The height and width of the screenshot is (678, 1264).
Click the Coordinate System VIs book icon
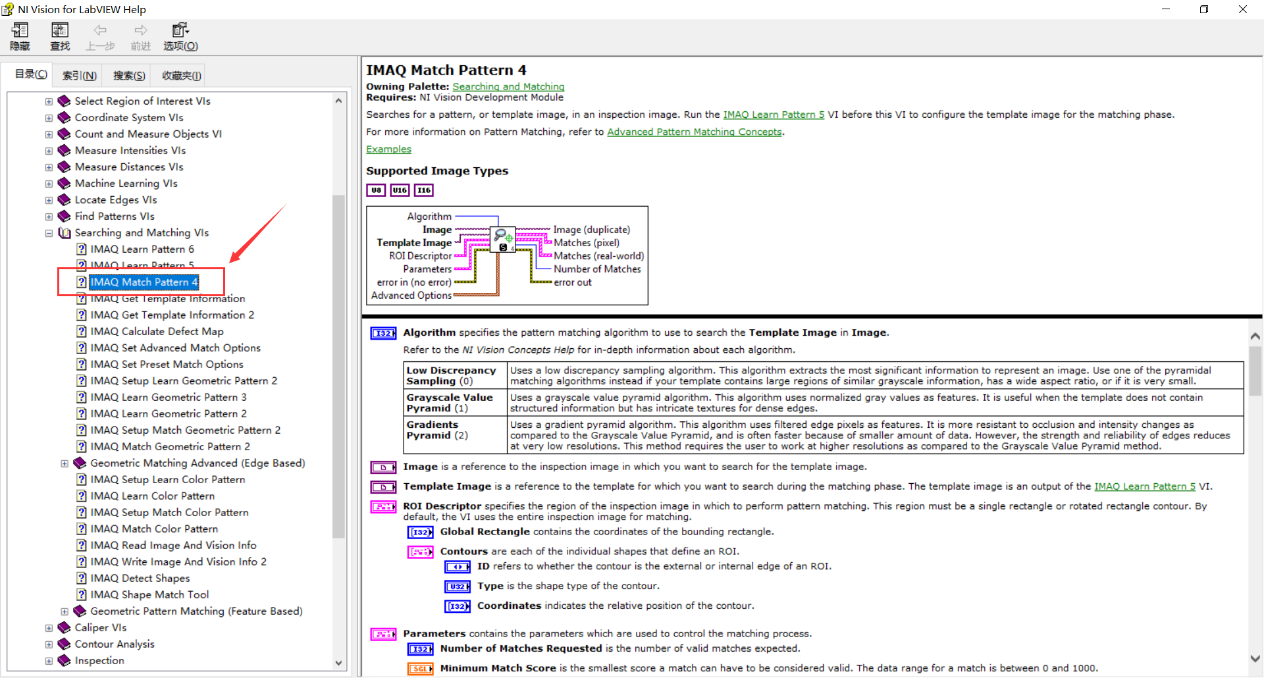point(64,117)
